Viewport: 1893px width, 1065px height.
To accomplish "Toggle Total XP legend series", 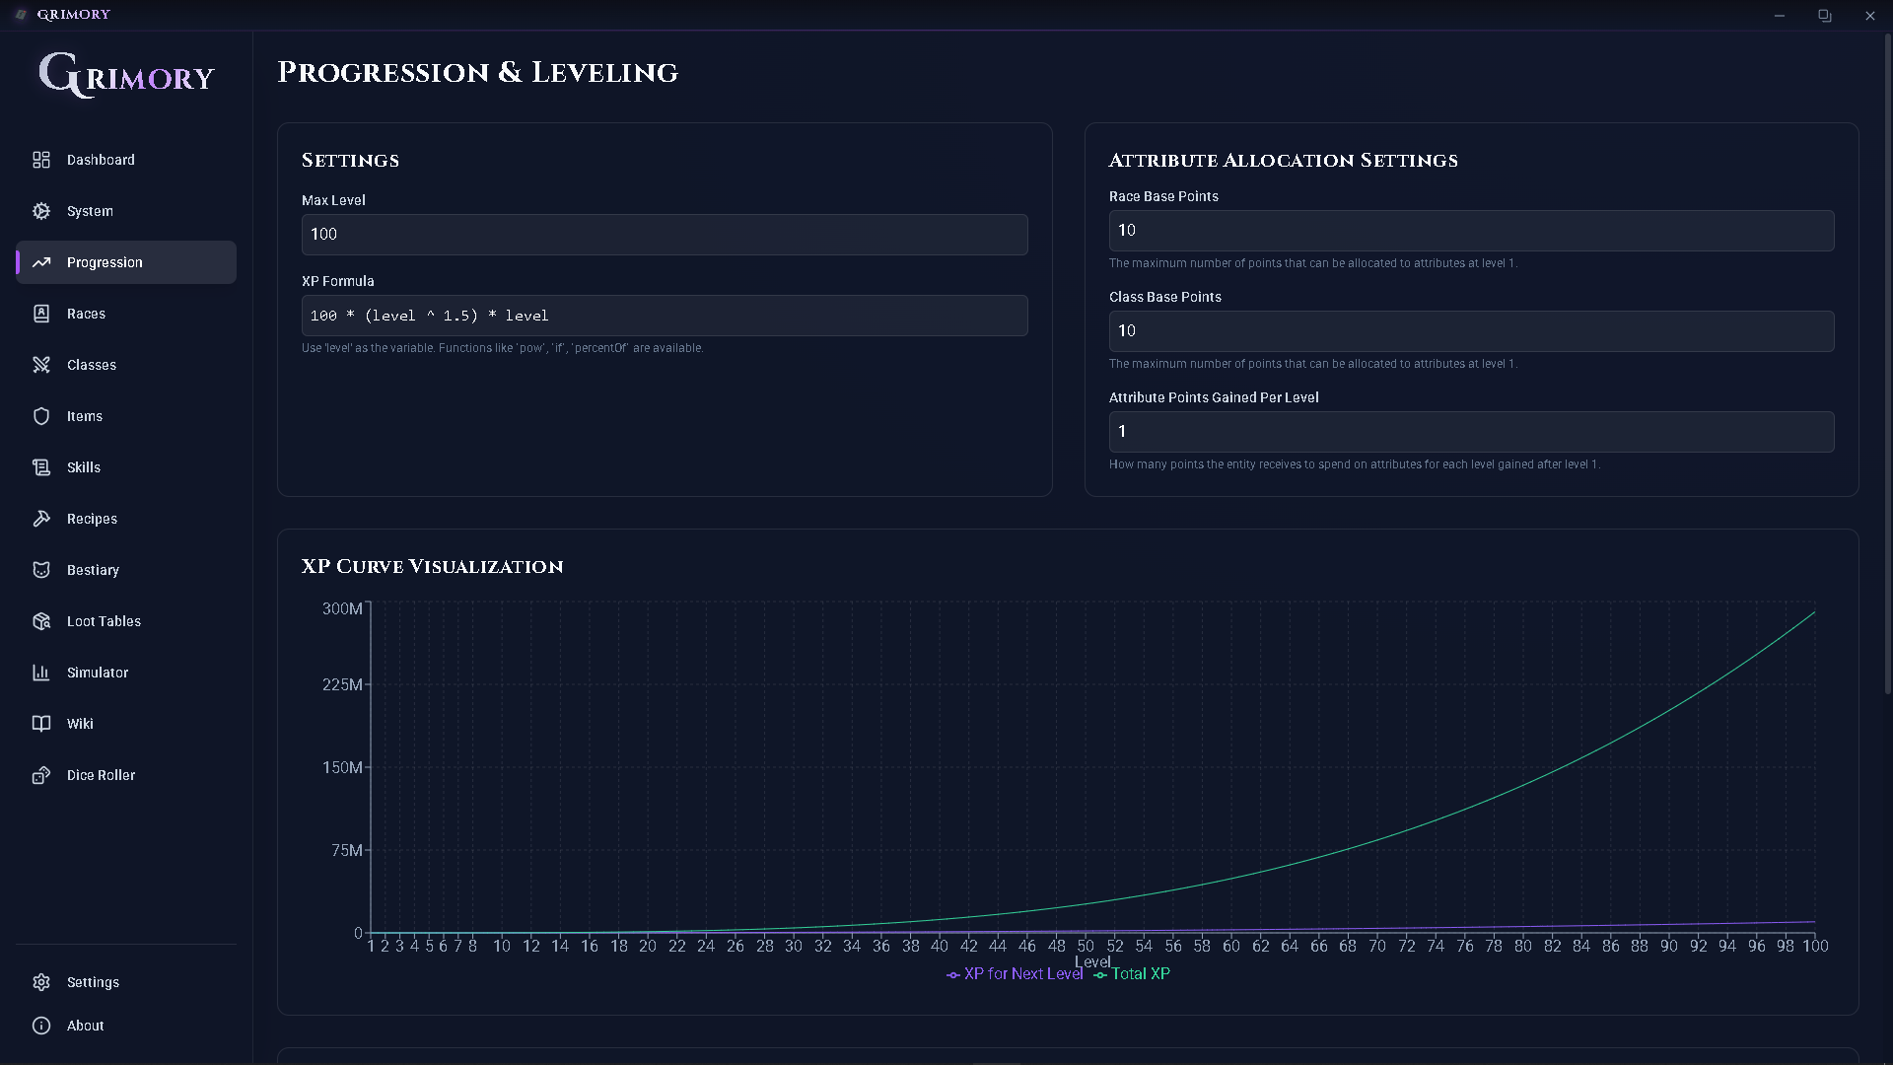I will [1134, 974].
